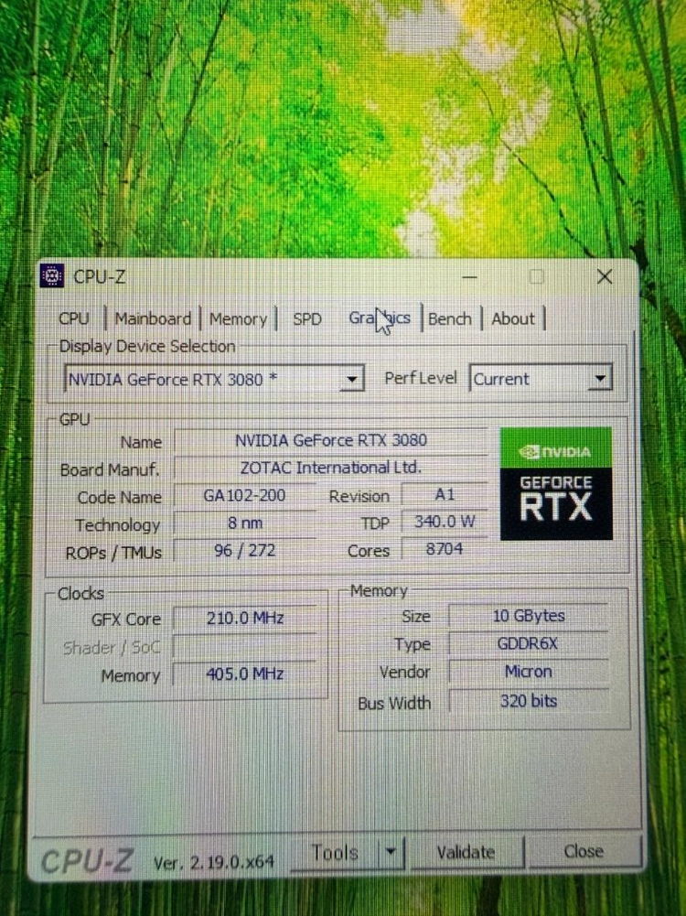This screenshot has height=916, width=686.
Task: Click the Validate button
Action: [x=466, y=852]
